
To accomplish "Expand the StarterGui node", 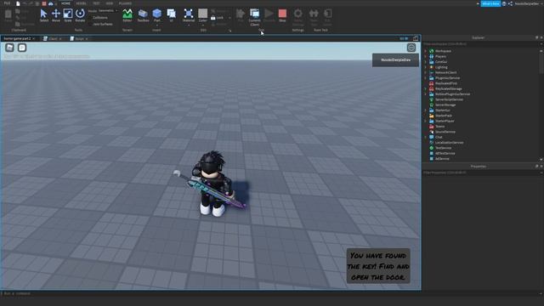I will [x=426, y=110].
